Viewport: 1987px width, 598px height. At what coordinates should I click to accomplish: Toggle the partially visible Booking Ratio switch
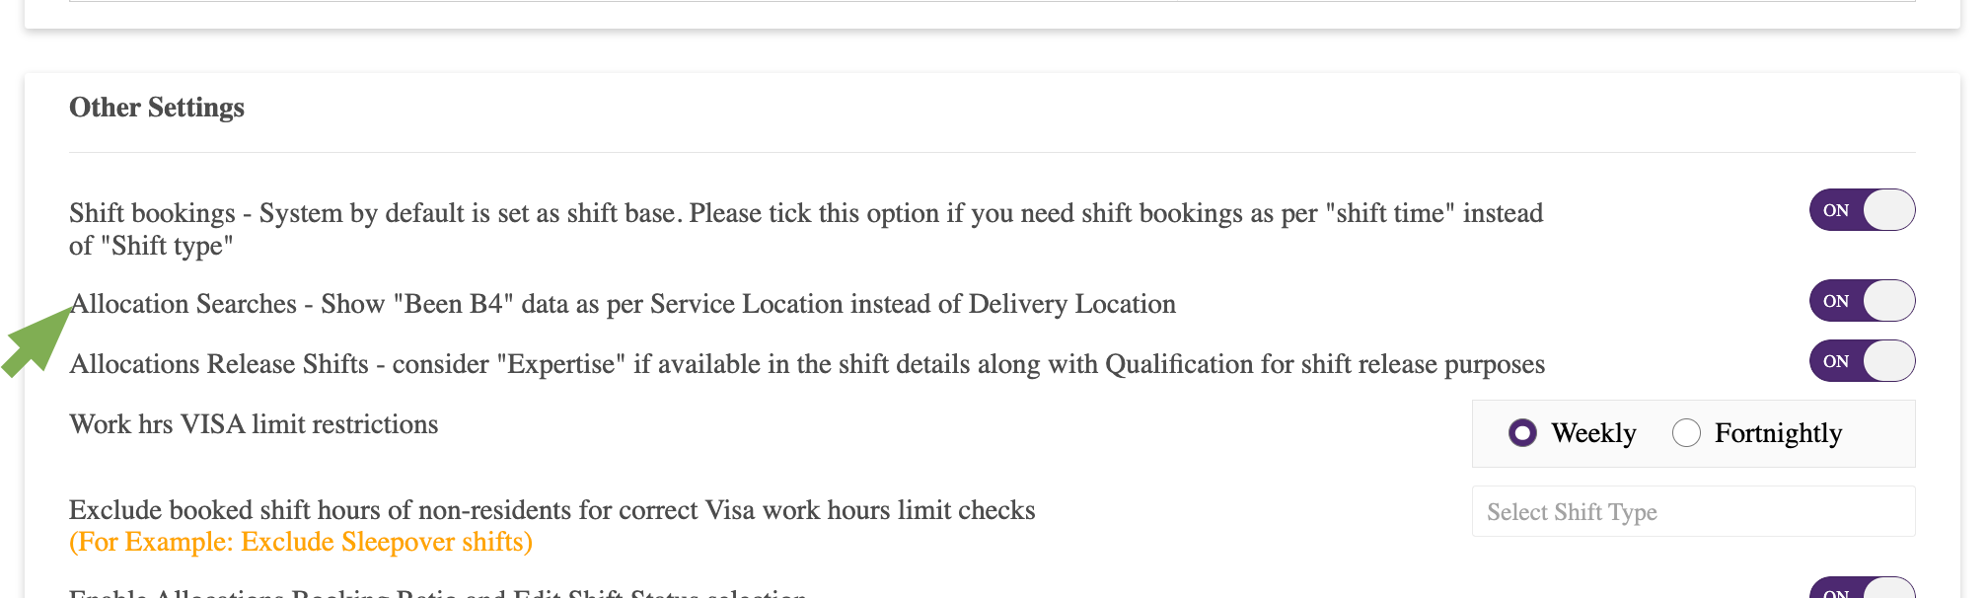coord(1862,588)
